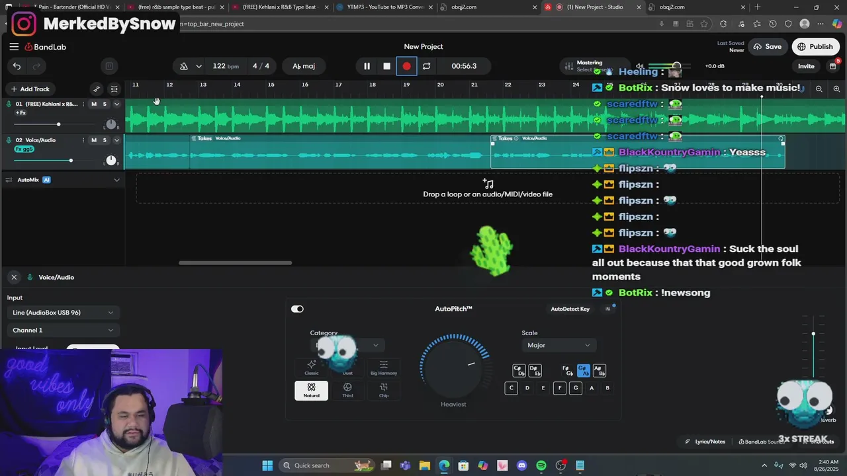Click the redo arrow
The image size is (847, 476).
pyautogui.click(x=36, y=66)
